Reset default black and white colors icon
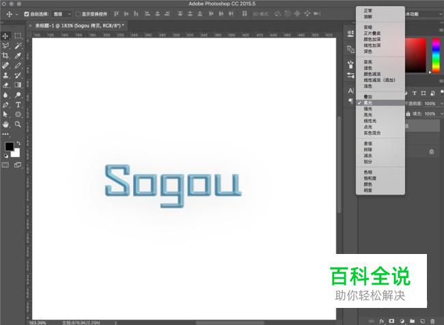Viewport: 444px width, 325px height. 6,156
